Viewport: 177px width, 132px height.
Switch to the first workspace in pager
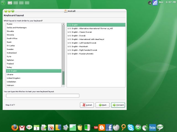pyautogui.click(x=10, y=3)
